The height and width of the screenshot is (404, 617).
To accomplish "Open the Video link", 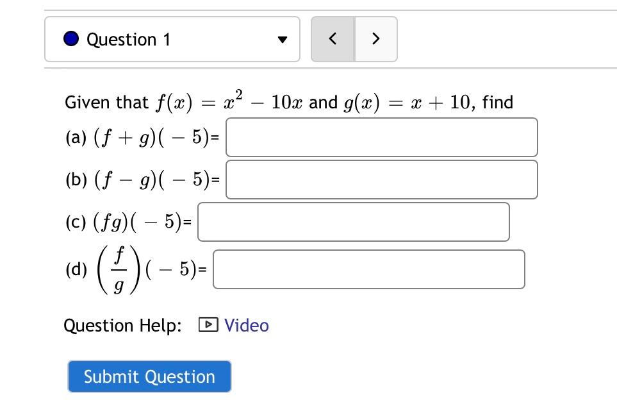I will [246, 325].
